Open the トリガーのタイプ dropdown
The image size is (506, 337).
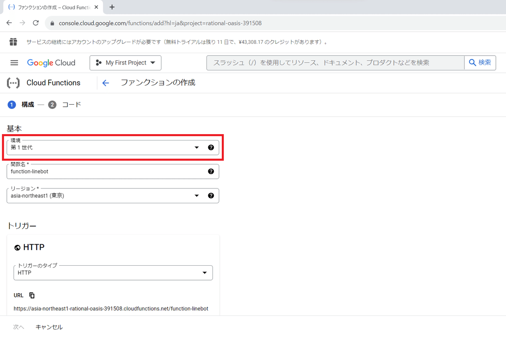tap(113, 272)
